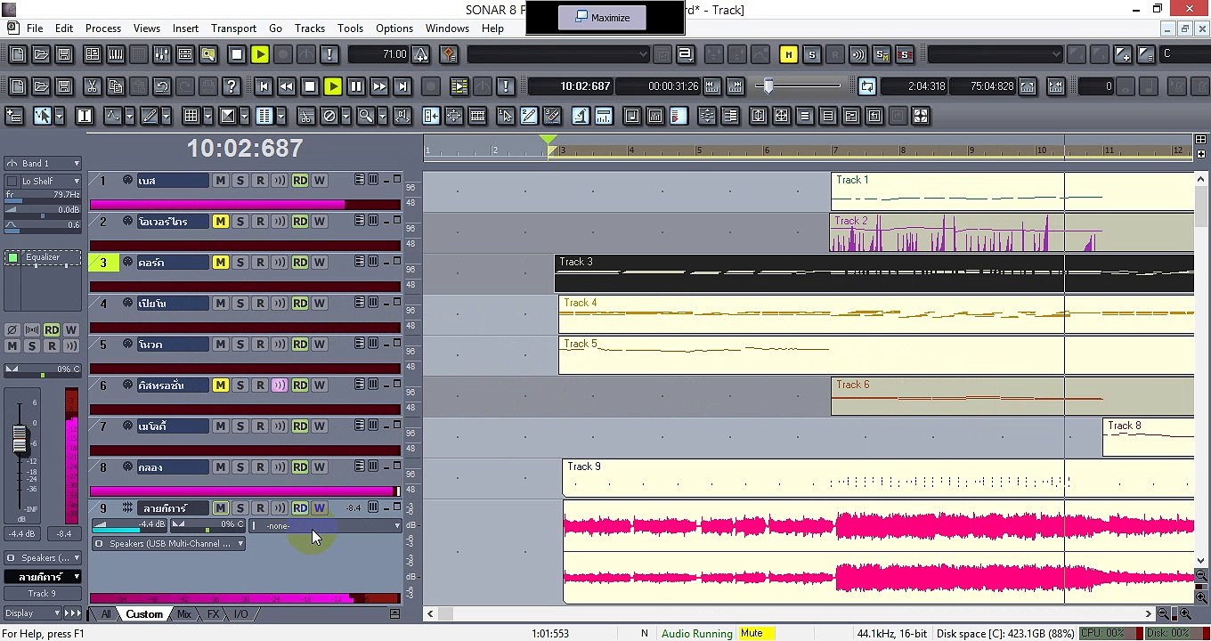This screenshot has height=641, width=1211.
Task: Click the Insert New Track icon
Action: coord(15,116)
